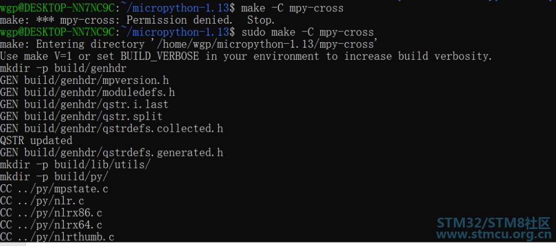Click the www.stmcu.org.cn watermark link
The height and width of the screenshot is (246, 556).
(x=493, y=235)
